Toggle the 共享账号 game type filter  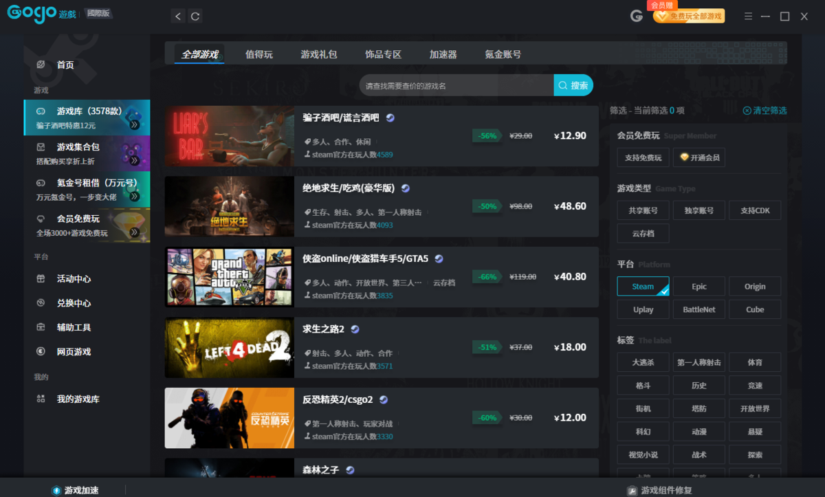pyautogui.click(x=643, y=210)
